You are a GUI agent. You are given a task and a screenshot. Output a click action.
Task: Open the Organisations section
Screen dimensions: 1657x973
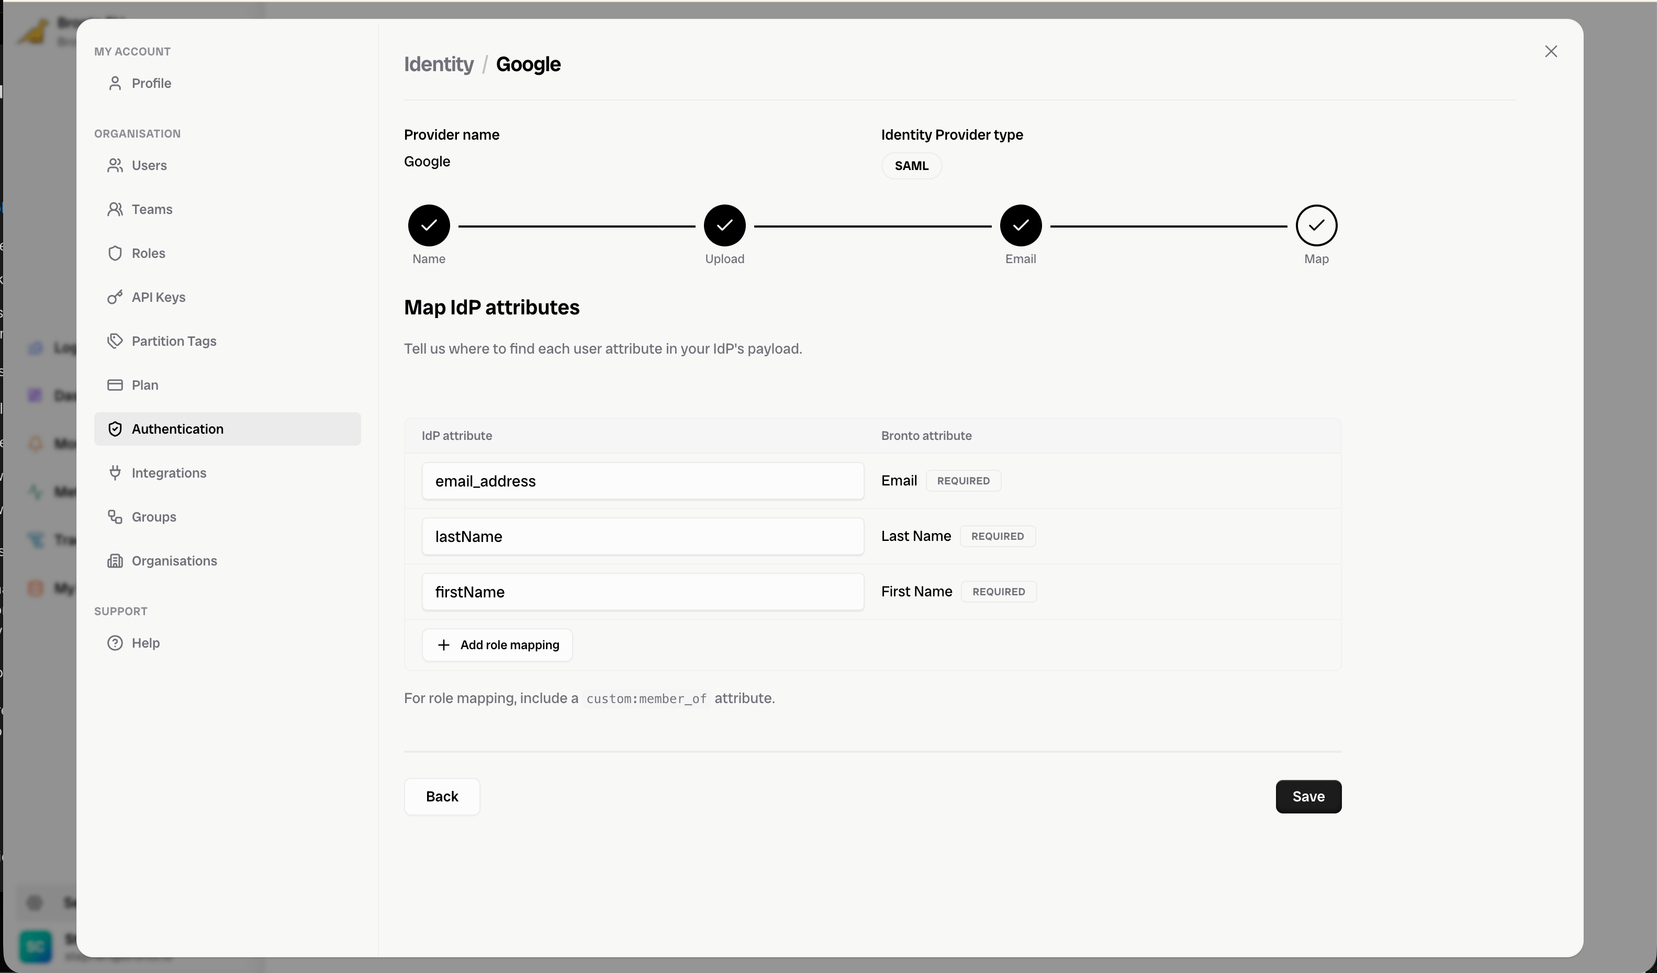tap(228, 561)
